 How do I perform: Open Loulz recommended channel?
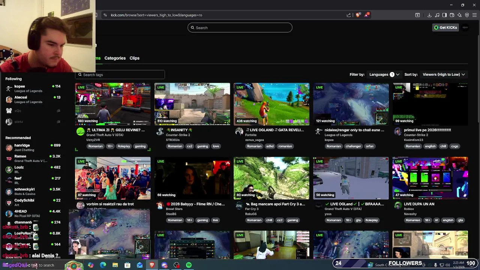[x=33, y=169]
